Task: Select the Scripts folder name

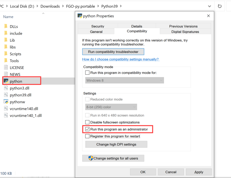Action: click(16, 54)
